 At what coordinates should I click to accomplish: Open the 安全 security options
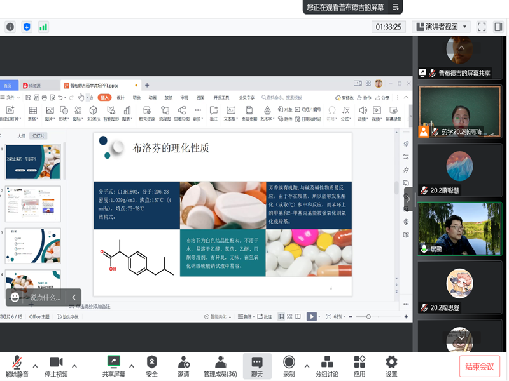pos(151,365)
